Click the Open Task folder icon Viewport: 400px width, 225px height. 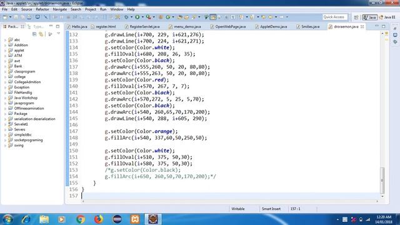(186, 17)
